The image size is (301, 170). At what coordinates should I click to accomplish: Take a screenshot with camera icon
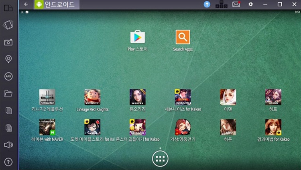click(8, 42)
